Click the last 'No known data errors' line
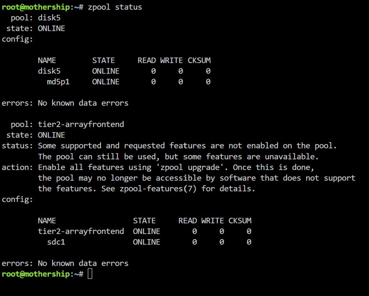 [x=65, y=263]
